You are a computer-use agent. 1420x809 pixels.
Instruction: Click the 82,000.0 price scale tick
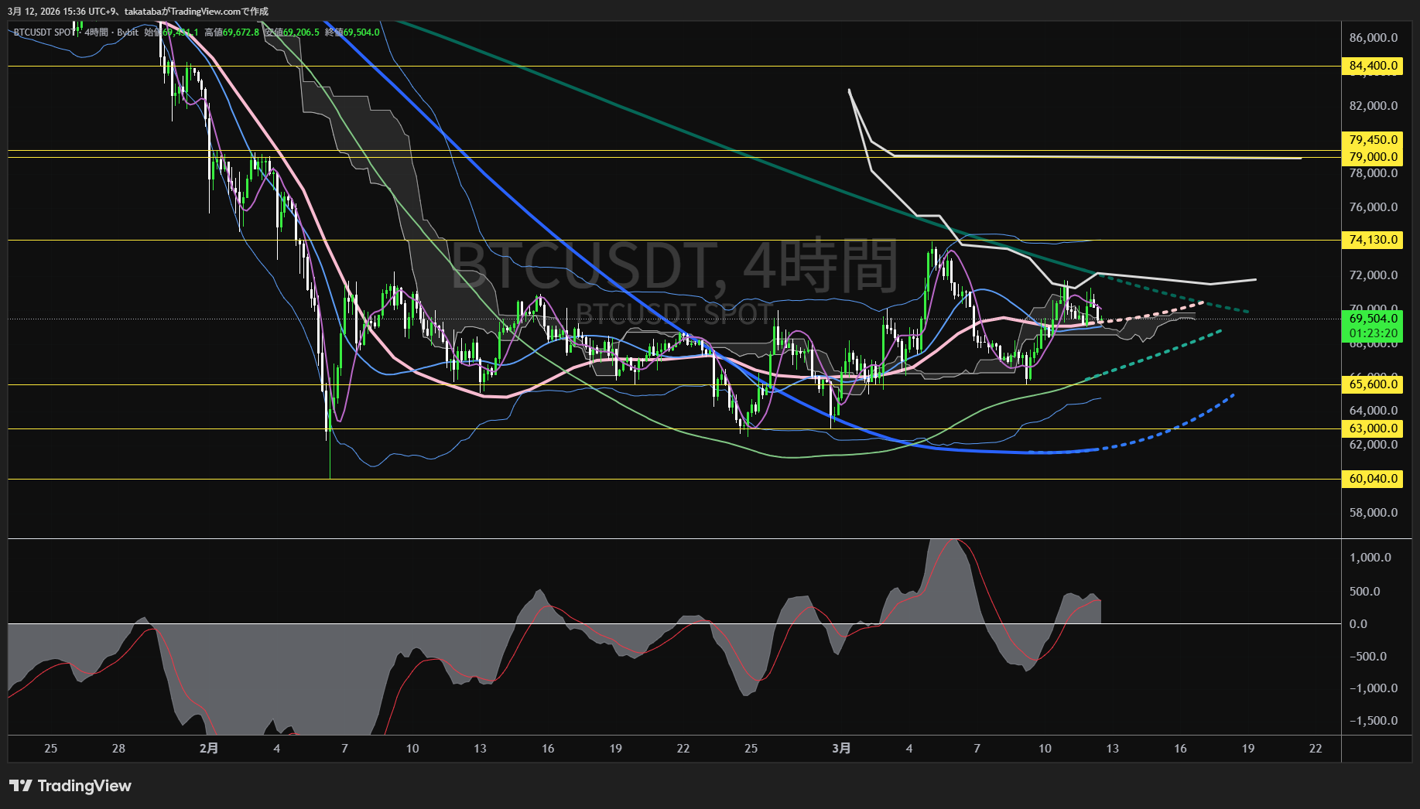tap(1374, 106)
